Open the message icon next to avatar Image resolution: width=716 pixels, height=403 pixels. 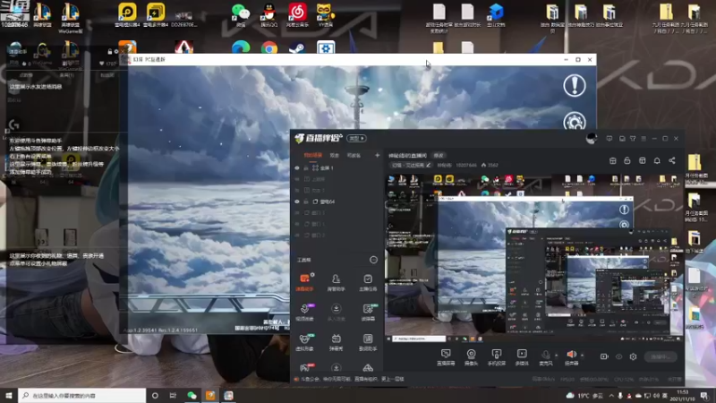click(x=609, y=139)
